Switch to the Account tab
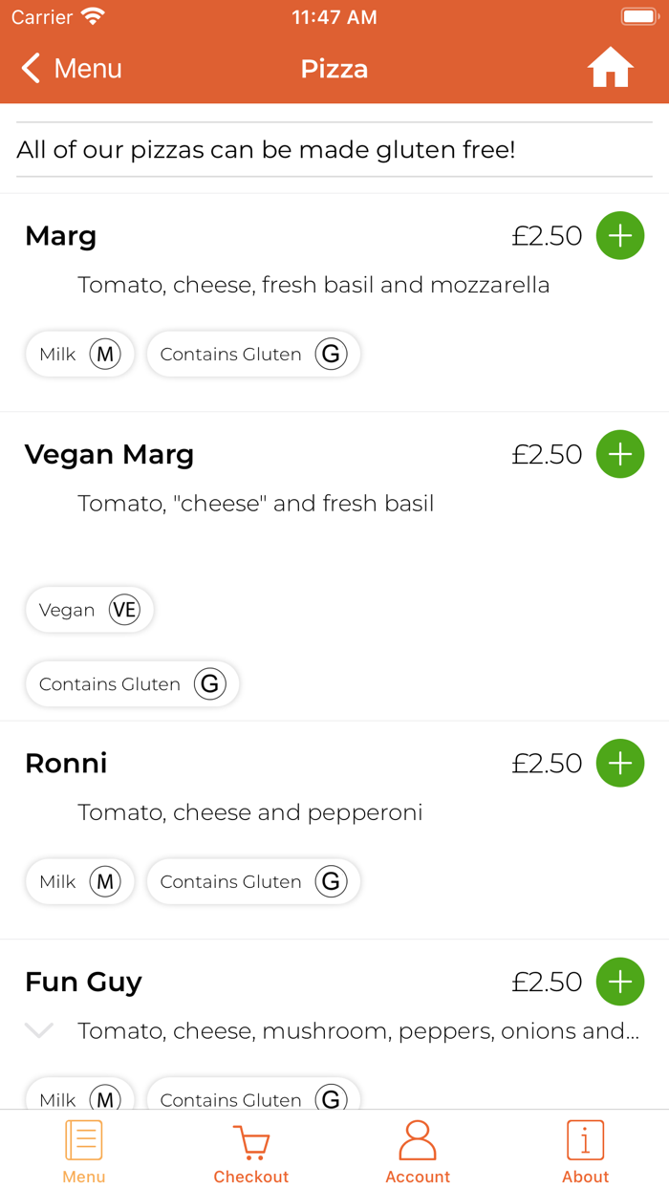 [x=418, y=1152]
